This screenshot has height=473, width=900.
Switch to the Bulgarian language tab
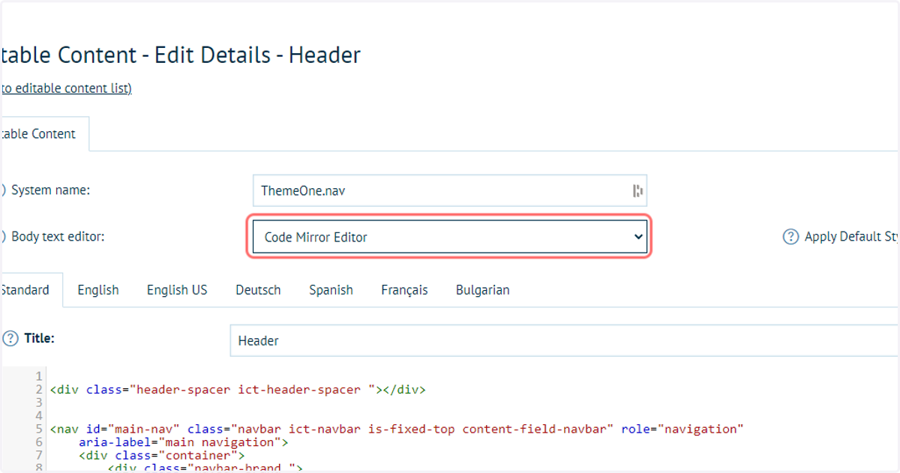point(482,290)
